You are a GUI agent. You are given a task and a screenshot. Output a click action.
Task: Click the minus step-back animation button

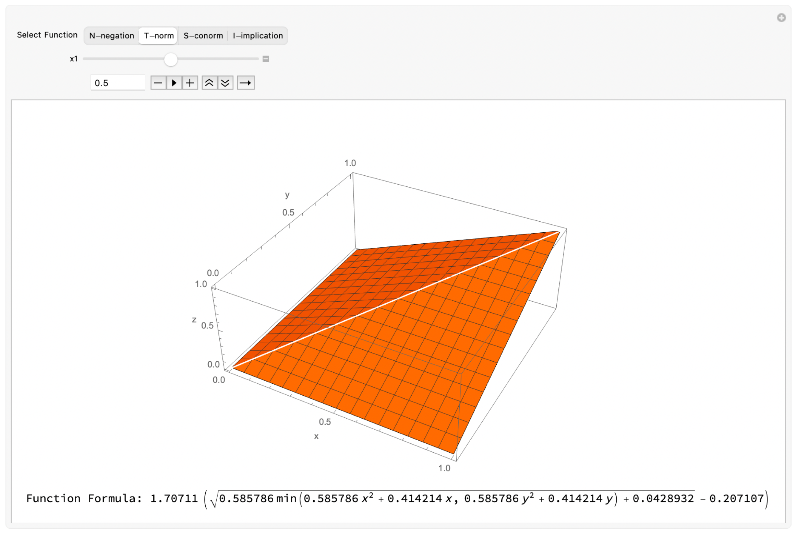pos(158,83)
